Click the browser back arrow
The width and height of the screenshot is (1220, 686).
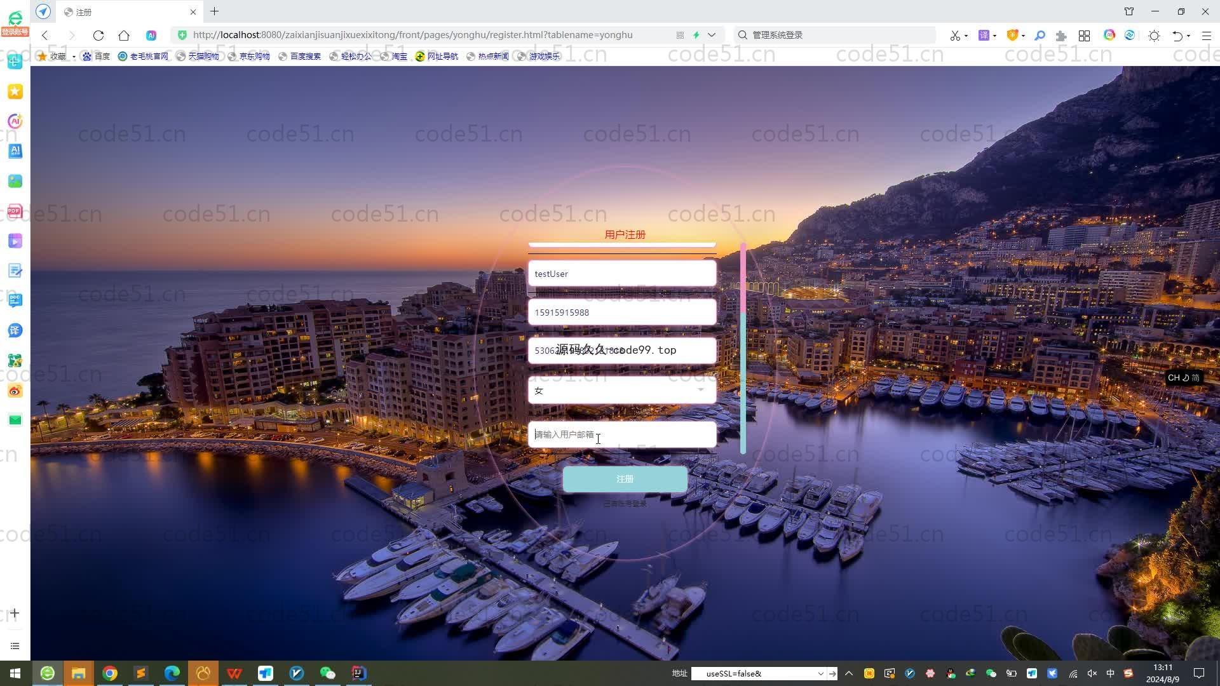(44, 35)
